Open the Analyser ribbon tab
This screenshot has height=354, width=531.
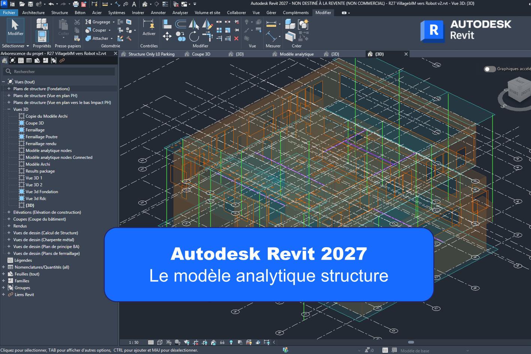180,12
